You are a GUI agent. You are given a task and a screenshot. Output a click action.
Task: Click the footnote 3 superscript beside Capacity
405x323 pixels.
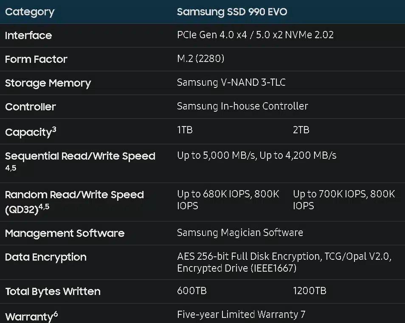pyautogui.click(x=54, y=129)
